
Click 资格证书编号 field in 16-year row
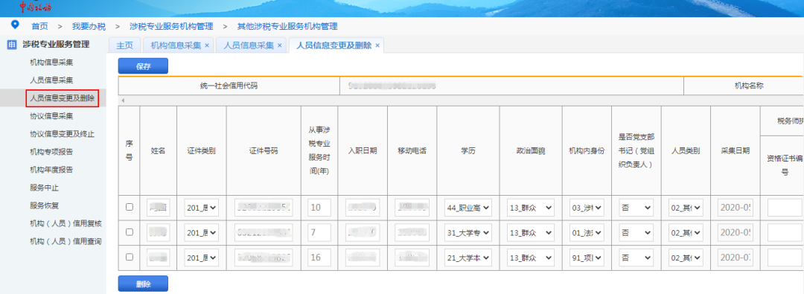point(785,258)
